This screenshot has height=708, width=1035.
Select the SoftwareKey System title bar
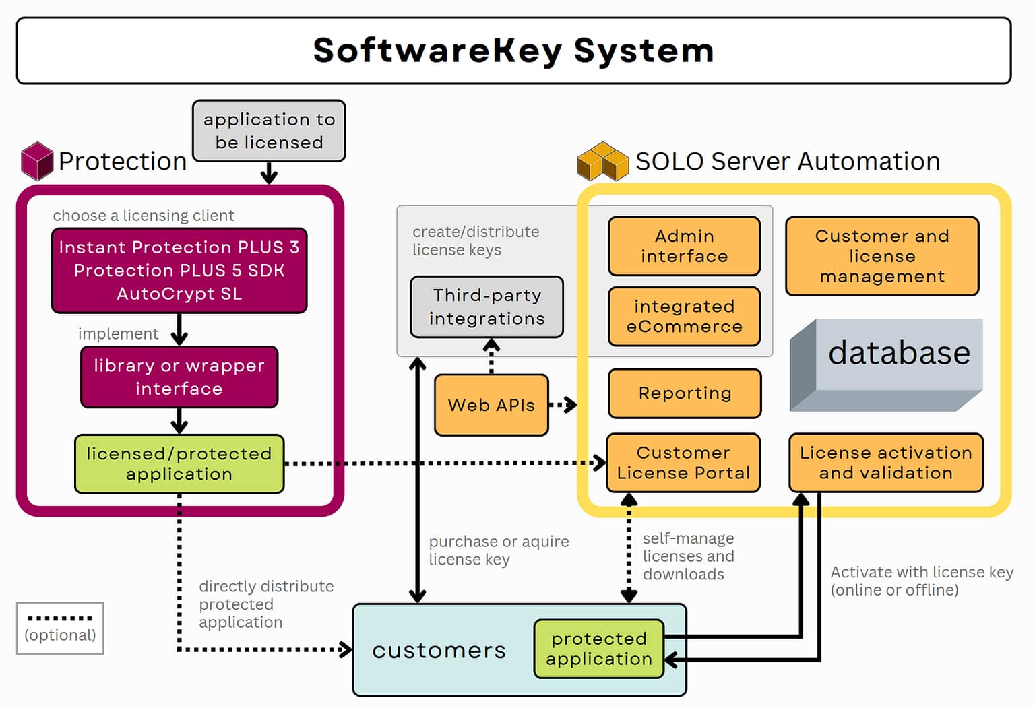click(513, 51)
